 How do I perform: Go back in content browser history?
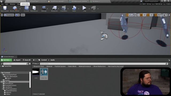pyautogui.click(x=34, y=60)
